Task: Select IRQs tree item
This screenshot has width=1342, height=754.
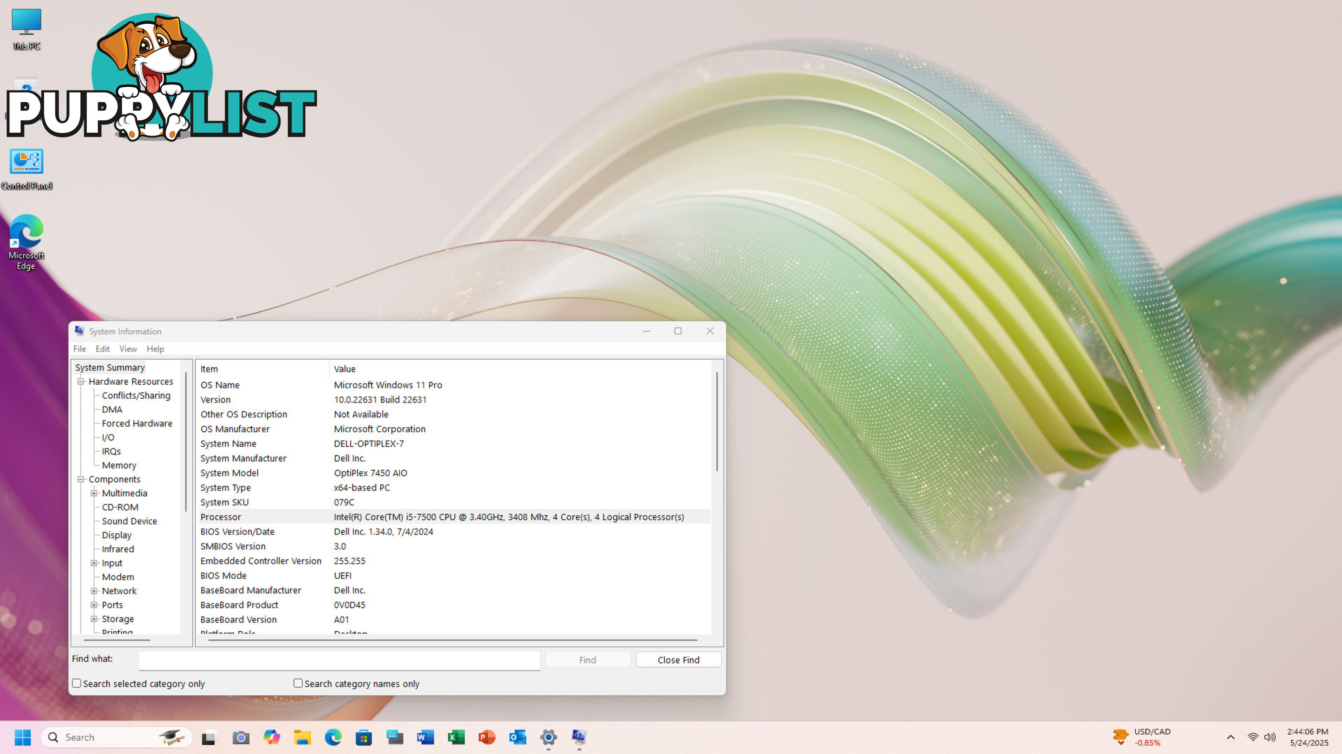Action: coord(111,451)
